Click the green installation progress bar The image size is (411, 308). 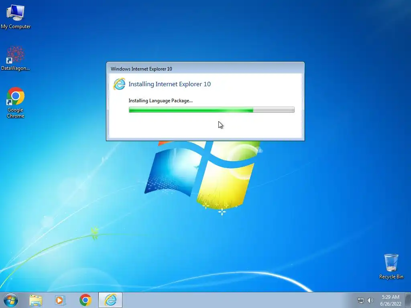(212, 110)
